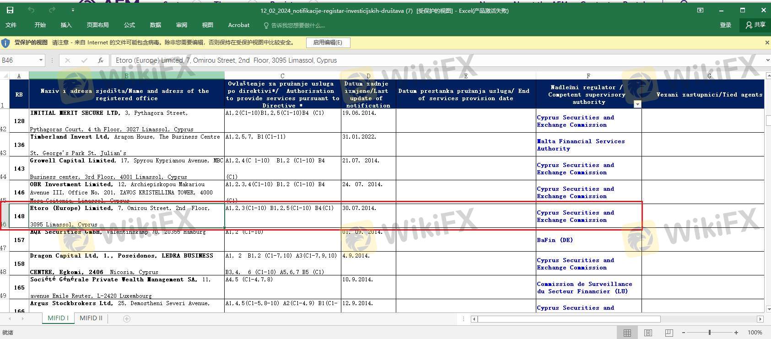Screen dimensions: 771x339
Task: Click the horizontal scrollbar right arrow
Action: [760, 319]
